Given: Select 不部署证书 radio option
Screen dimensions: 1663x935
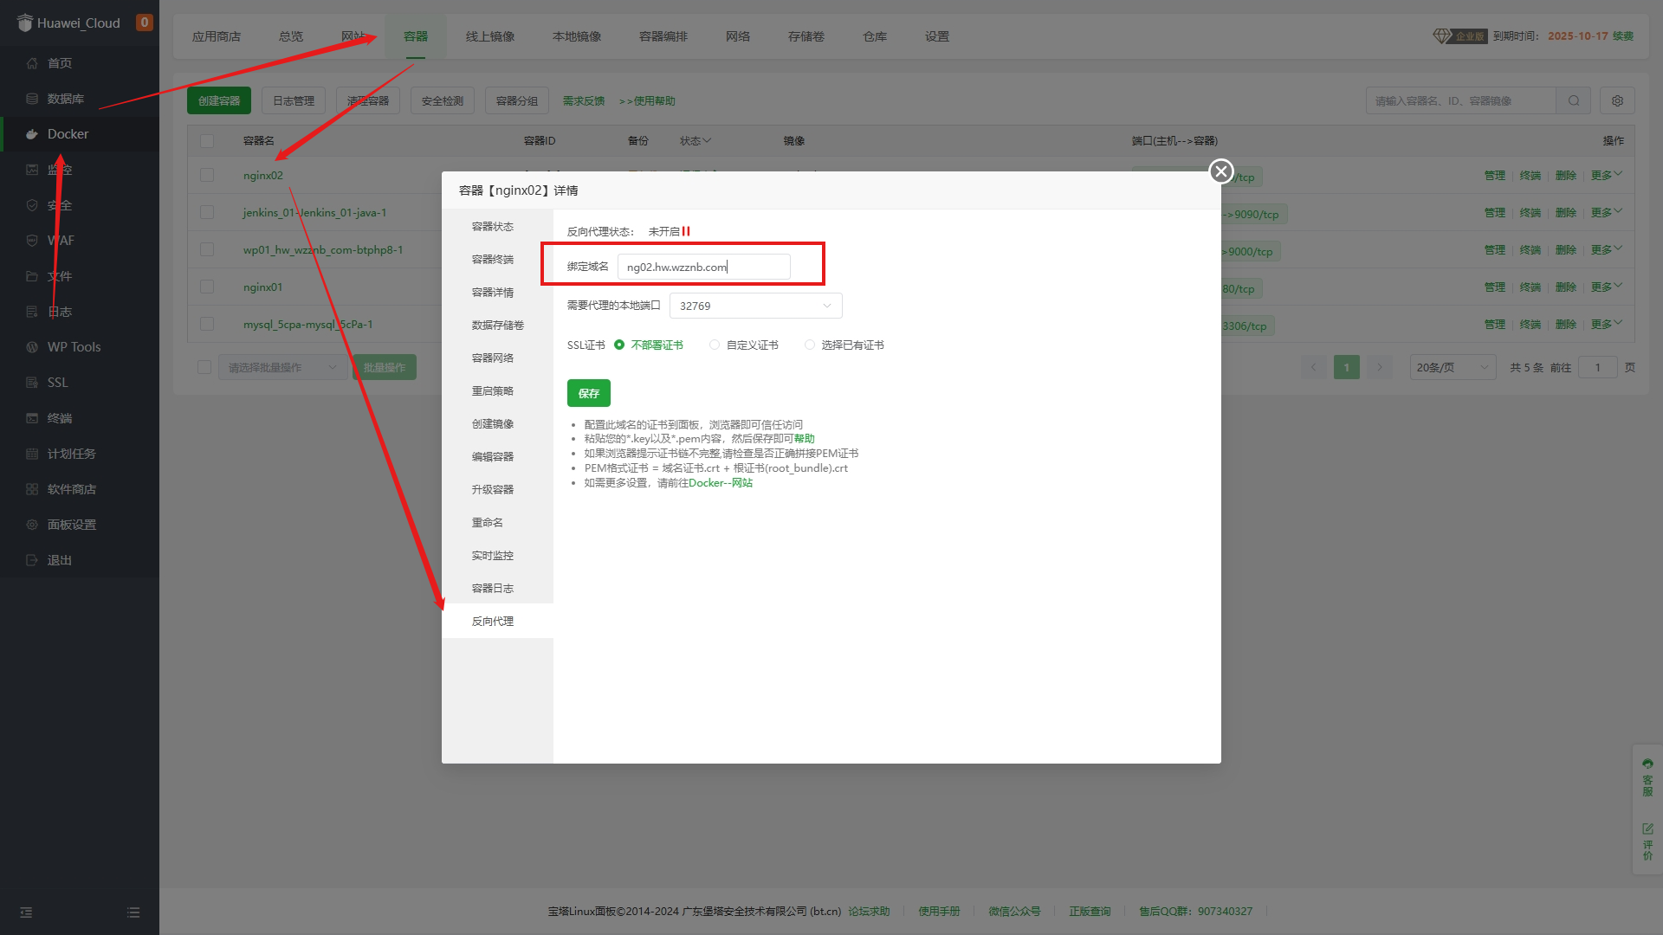Looking at the screenshot, I should pyautogui.click(x=619, y=345).
